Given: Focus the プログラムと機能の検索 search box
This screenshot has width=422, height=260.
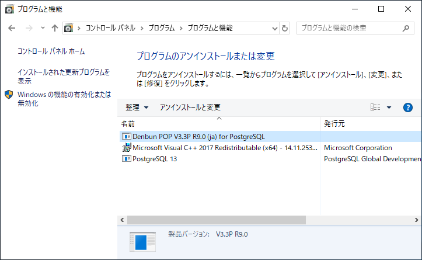Looking at the screenshot, I should click(x=355, y=28).
